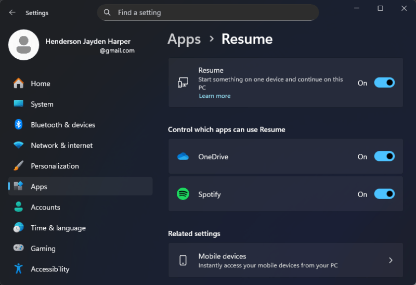Click the Personalization paintbrush icon

pos(19,165)
